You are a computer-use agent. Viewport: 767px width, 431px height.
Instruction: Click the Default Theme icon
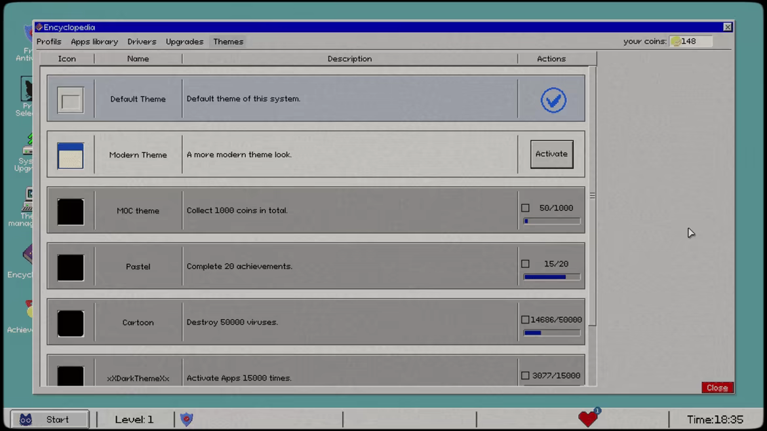pyautogui.click(x=70, y=100)
